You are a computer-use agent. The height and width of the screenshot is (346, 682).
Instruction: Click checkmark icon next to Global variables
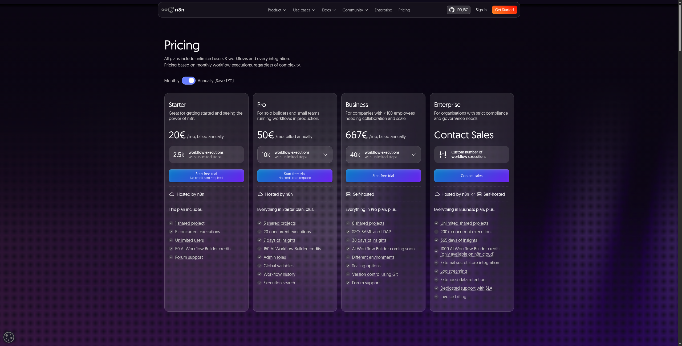pyautogui.click(x=259, y=266)
